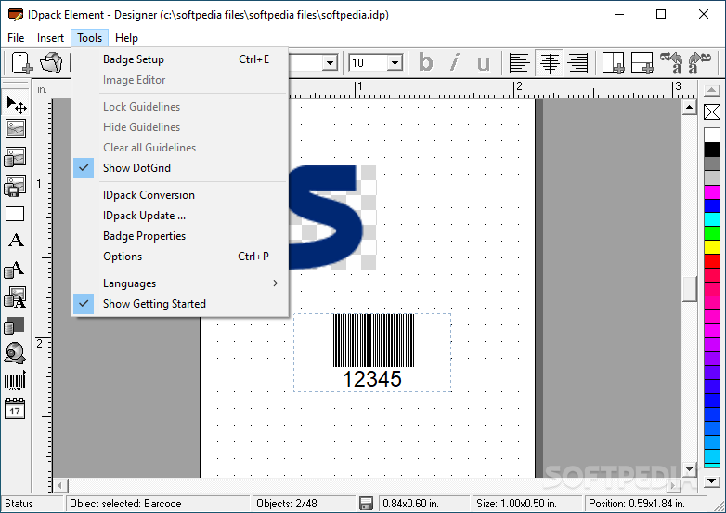Choose IDpack Update menu entry
This screenshot has height=513, width=726.
point(180,216)
